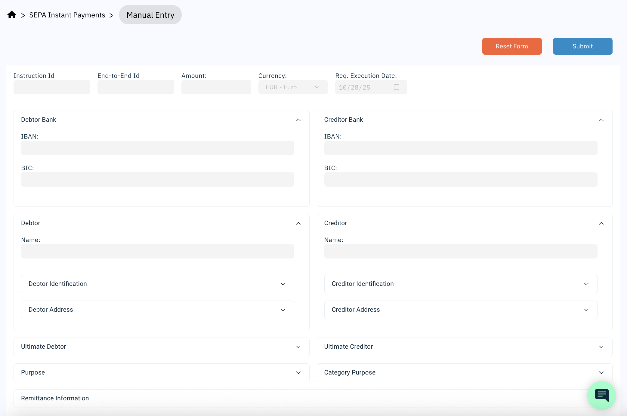Expand Debtor Identification section

[157, 284]
